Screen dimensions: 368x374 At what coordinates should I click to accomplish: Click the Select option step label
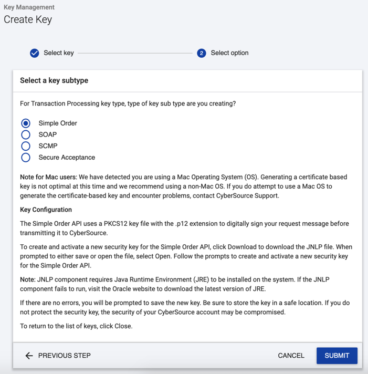[229, 53]
